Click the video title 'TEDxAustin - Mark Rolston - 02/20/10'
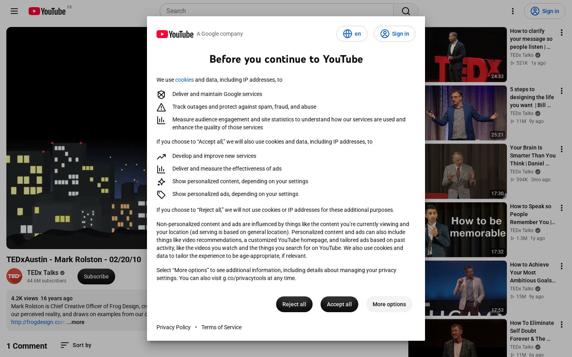The width and height of the screenshot is (572, 357). (x=74, y=259)
